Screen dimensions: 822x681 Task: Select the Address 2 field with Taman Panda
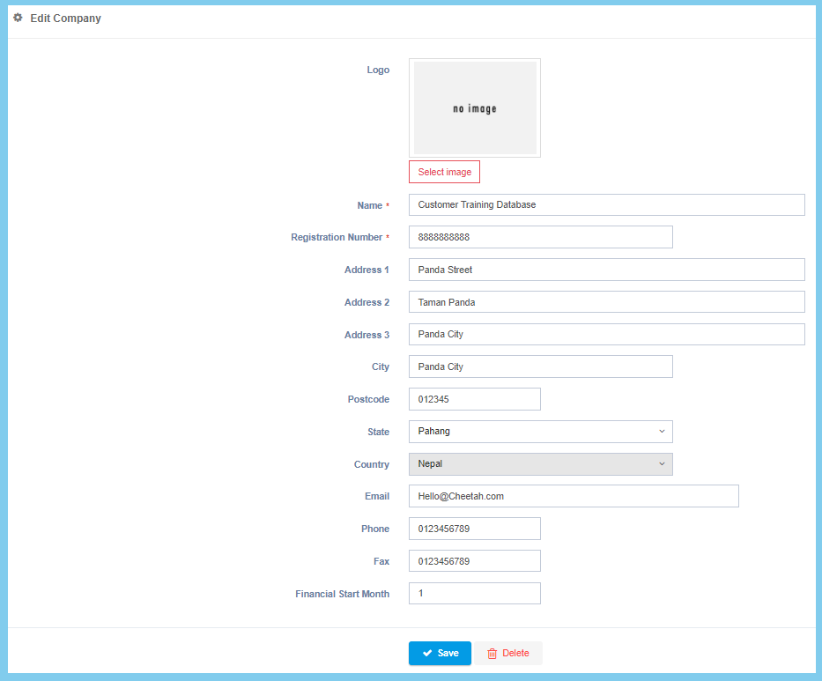[606, 302]
